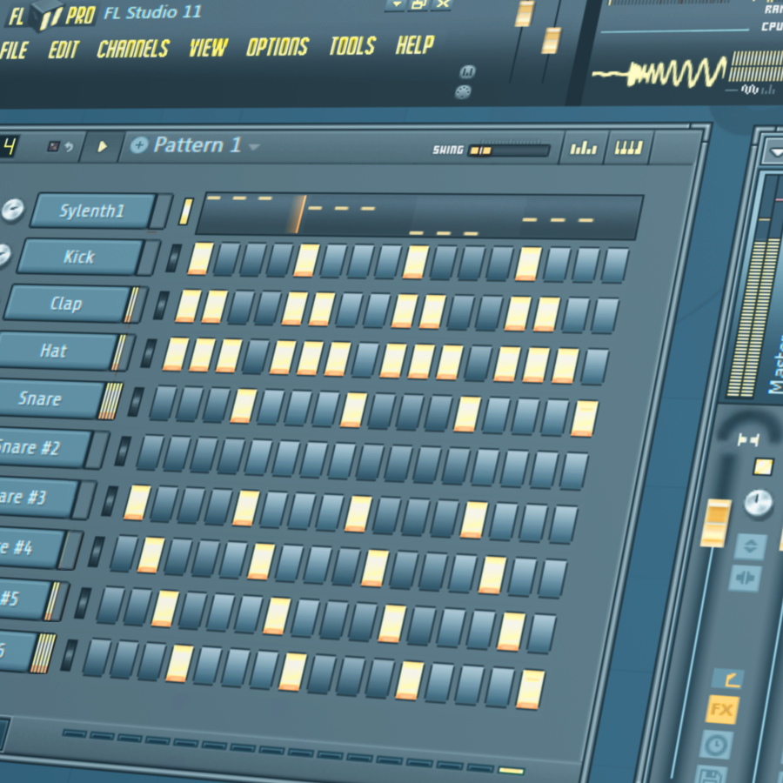Open the HELP menu
The width and height of the screenshot is (783, 783).
click(x=414, y=44)
